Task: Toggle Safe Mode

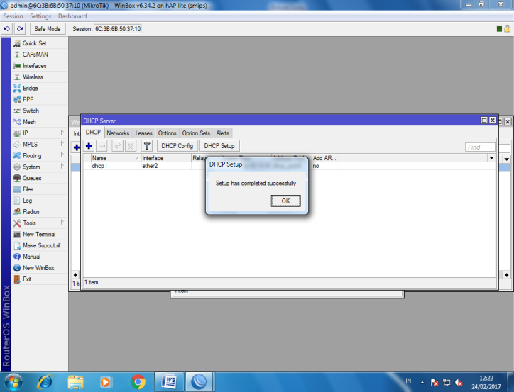Action: 48,29
